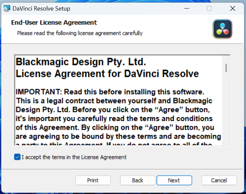Click the DaVinci Resolve logo in the header
The height and width of the screenshot is (194, 246).
(x=222, y=29)
